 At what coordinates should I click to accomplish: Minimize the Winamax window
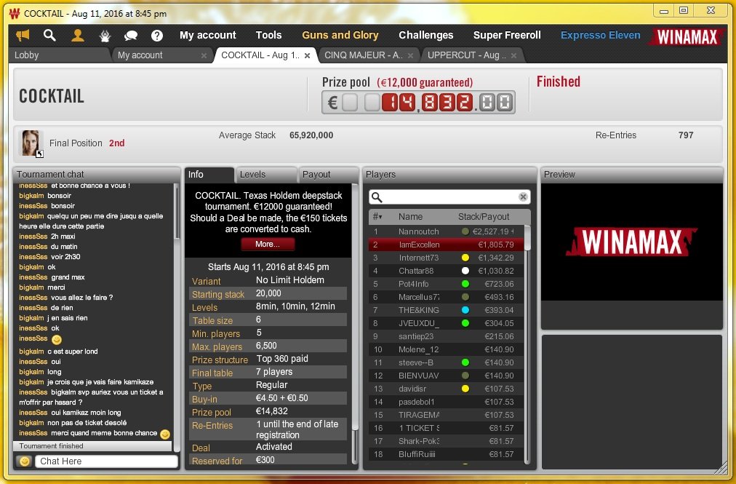664,11
